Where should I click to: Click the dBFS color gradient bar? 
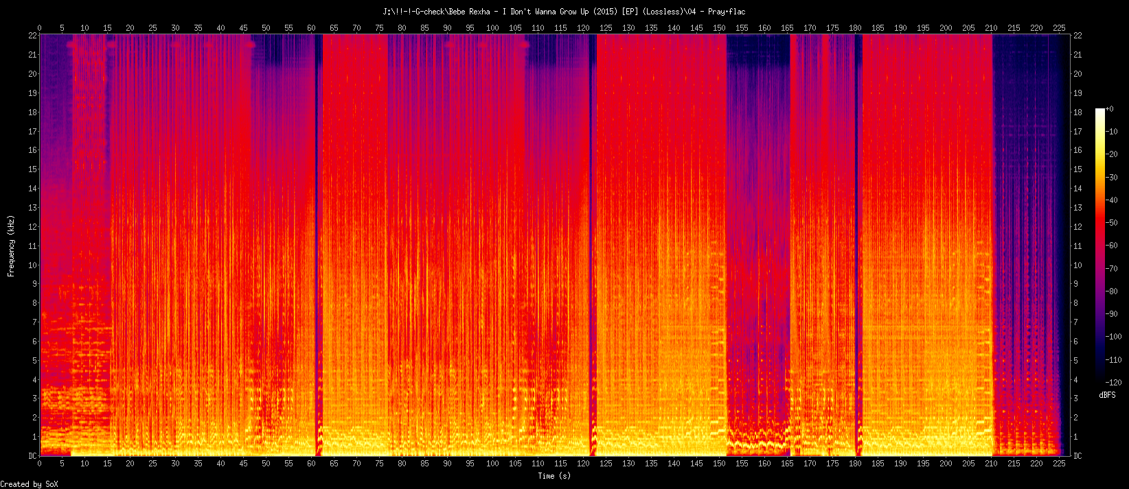[1100, 246]
